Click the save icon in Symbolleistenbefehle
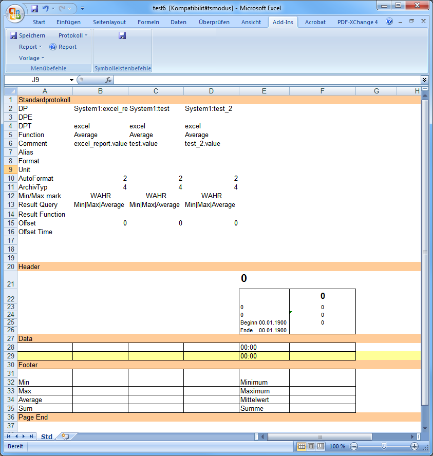Screen dimensions: 433x456 click(122, 35)
